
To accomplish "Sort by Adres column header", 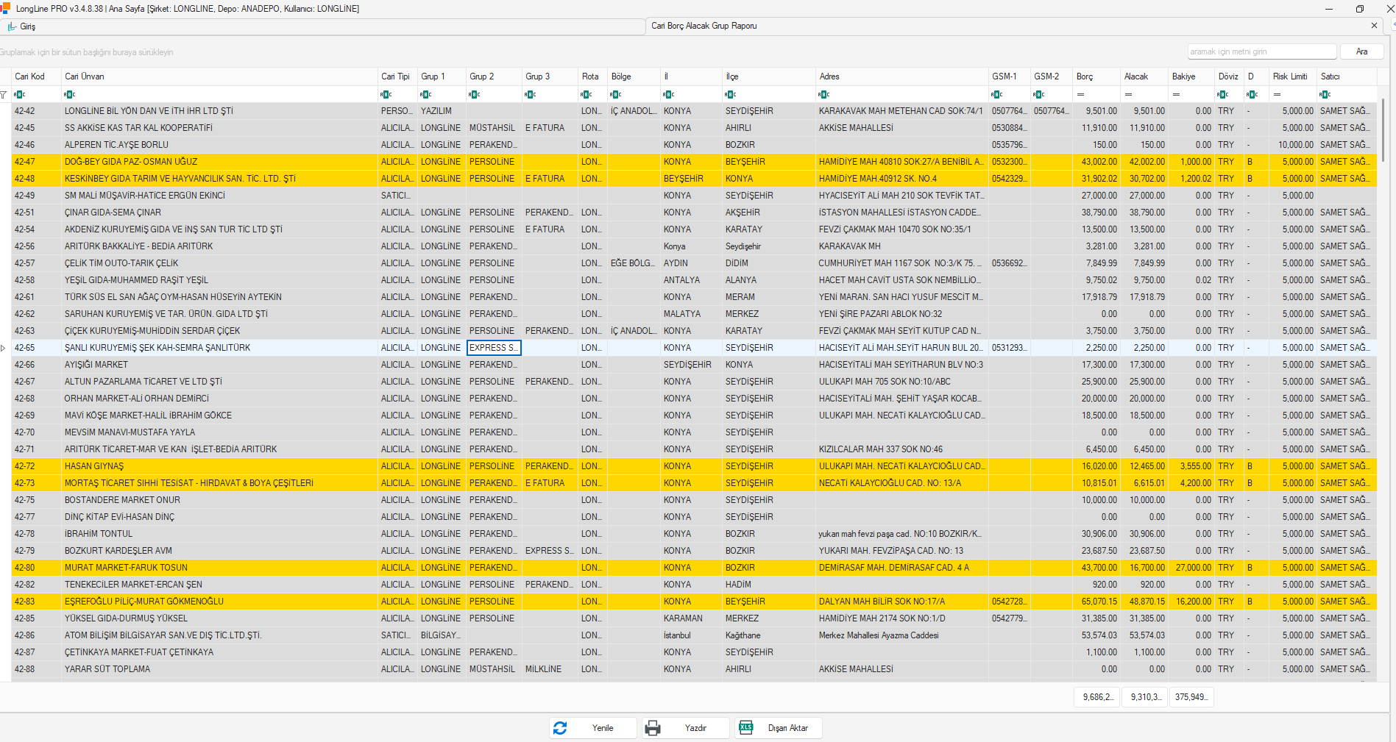I will click(x=902, y=76).
